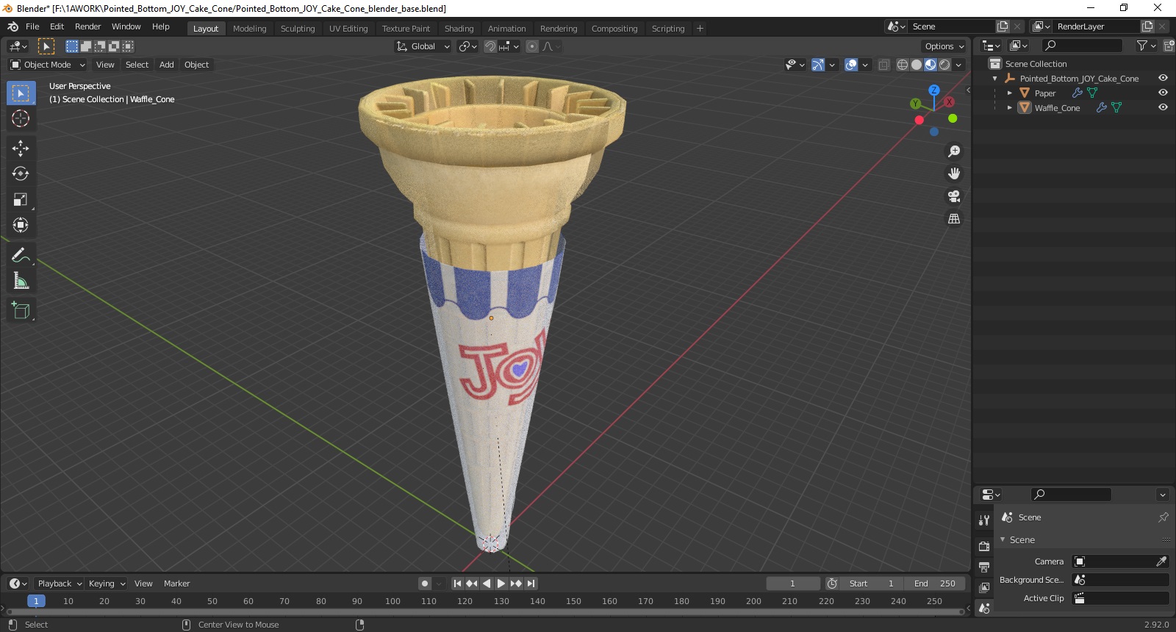
Task: Open the Object Mode dropdown
Action: tap(48, 65)
